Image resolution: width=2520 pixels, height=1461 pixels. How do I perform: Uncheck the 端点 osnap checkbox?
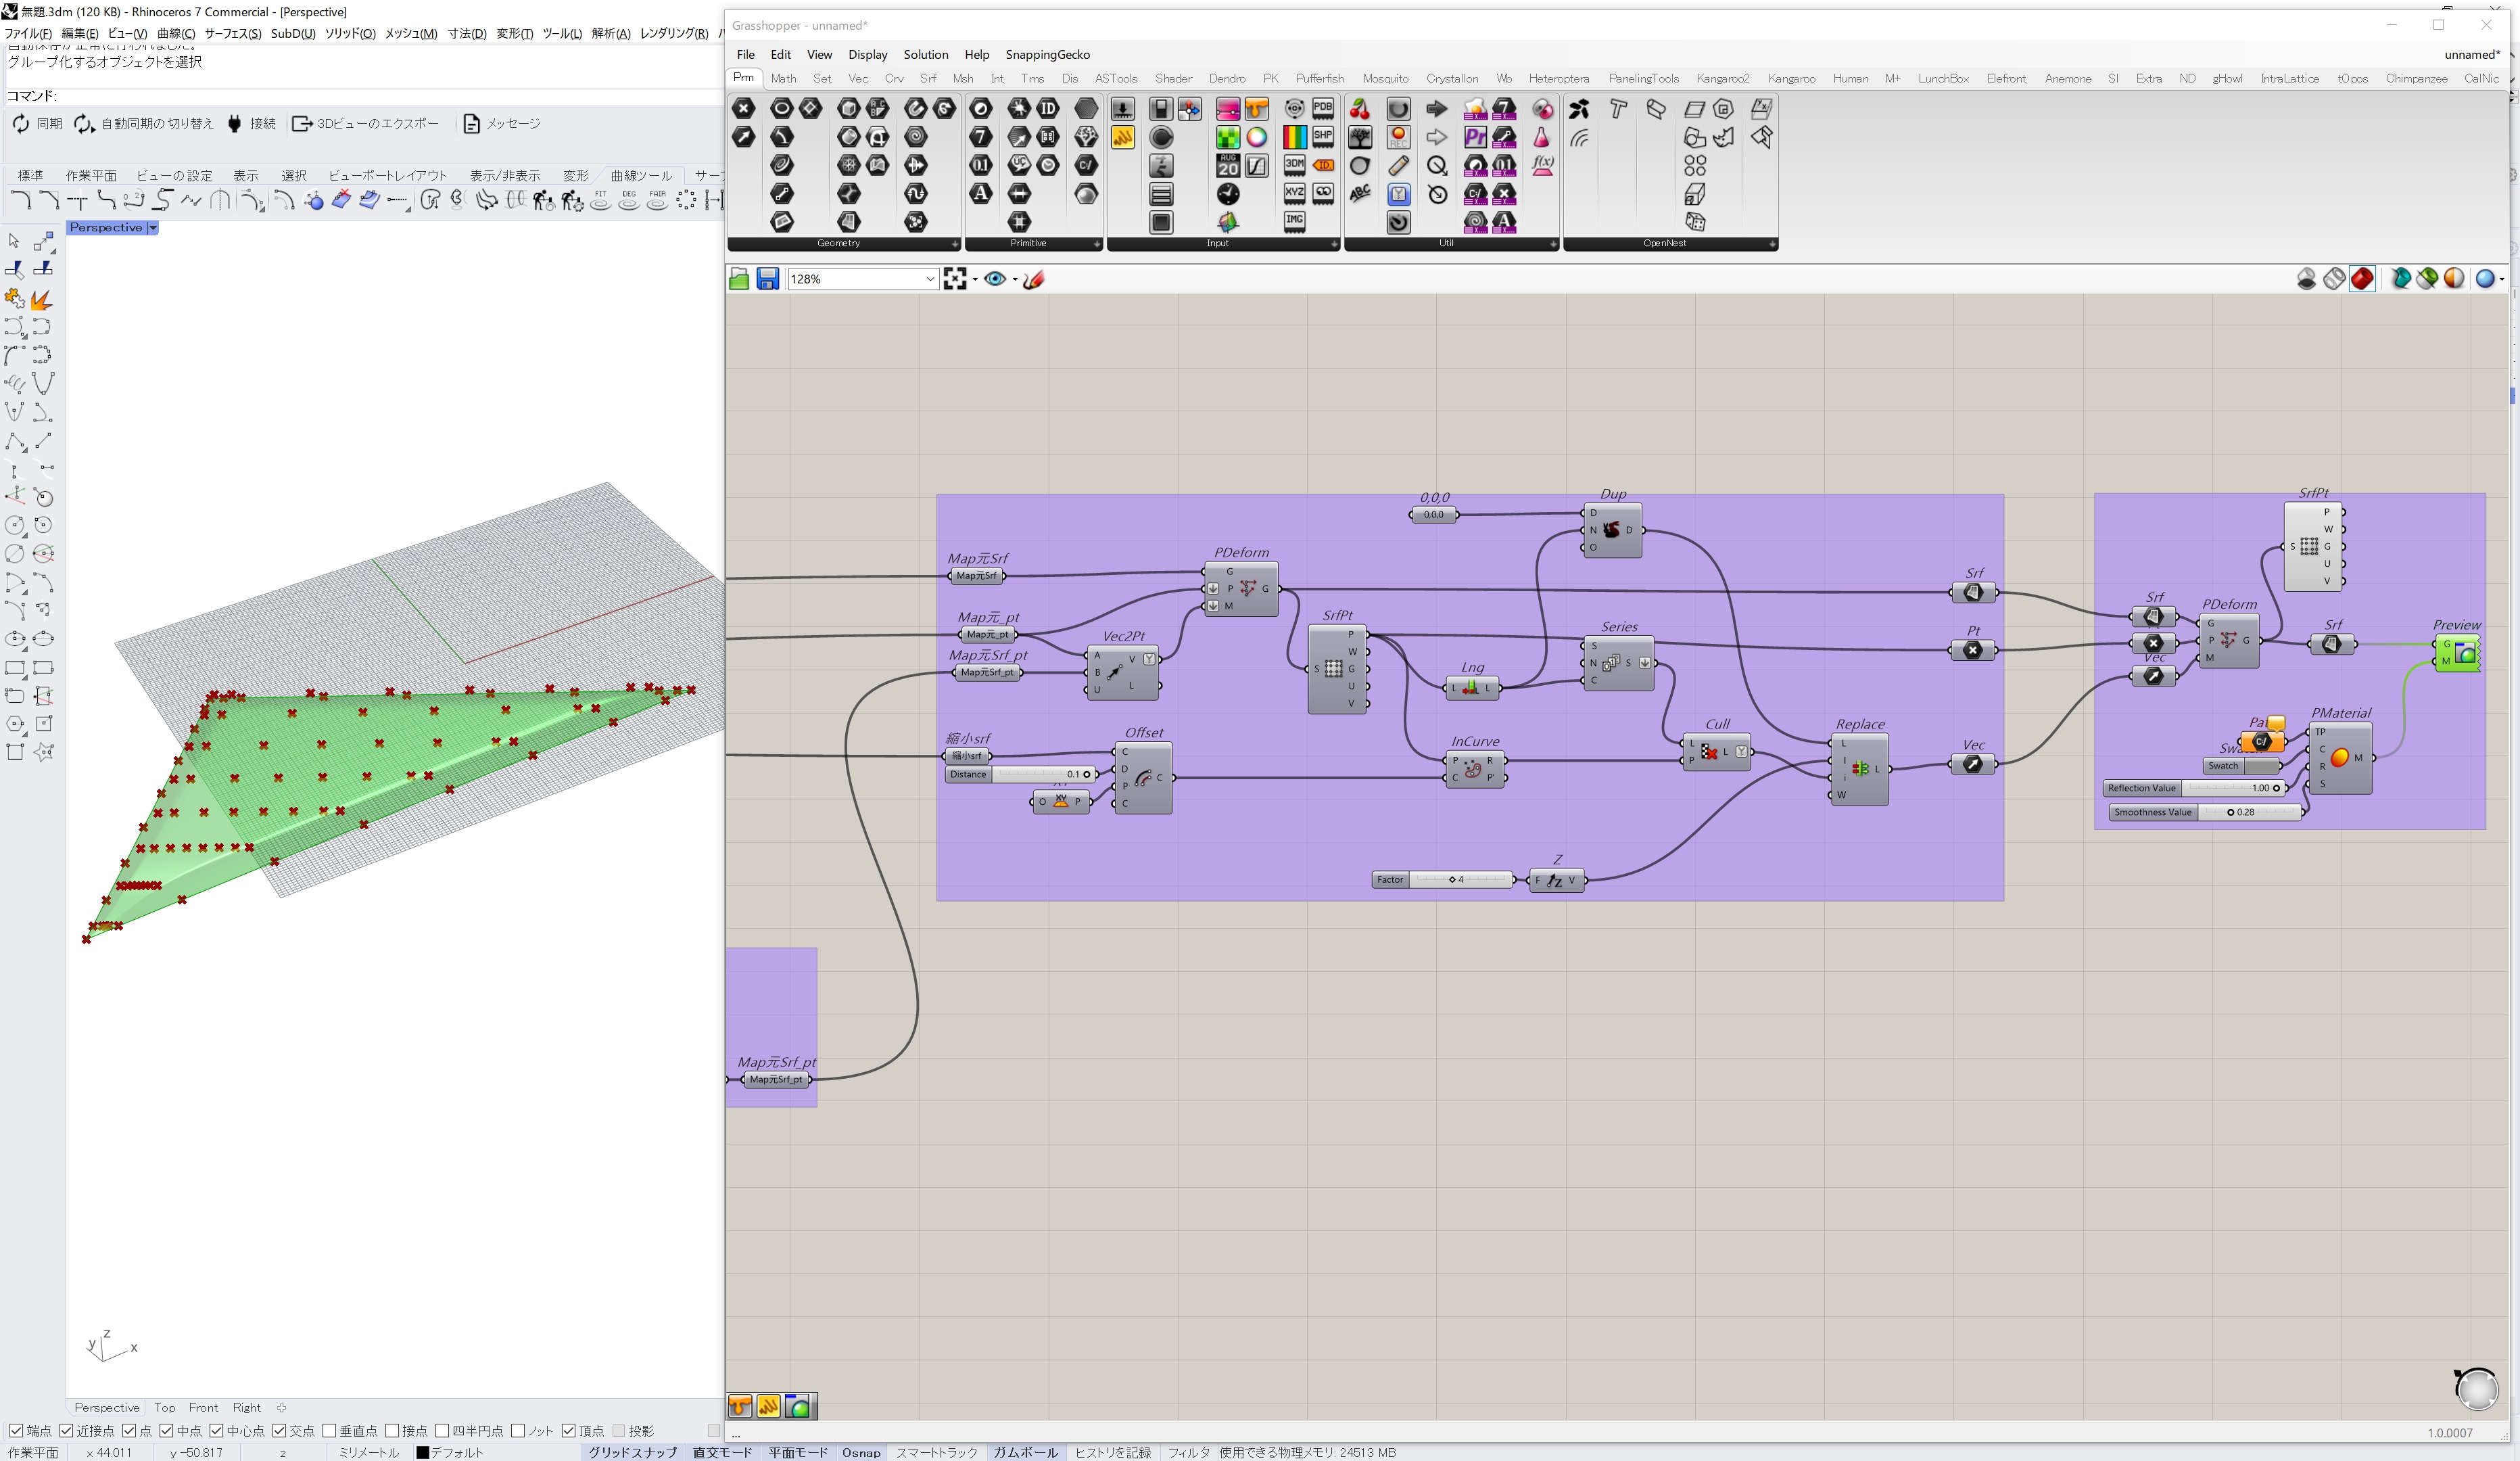point(16,1431)
